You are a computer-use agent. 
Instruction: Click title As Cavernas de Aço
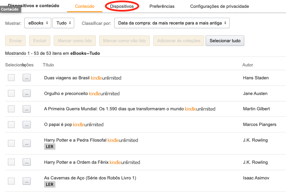[90, 178]
